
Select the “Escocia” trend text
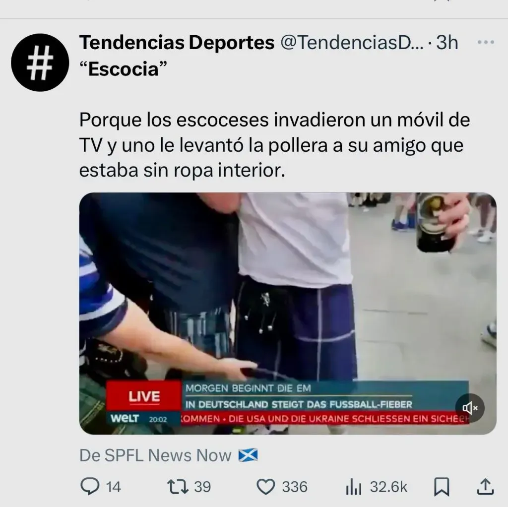[x=124, y=69]
